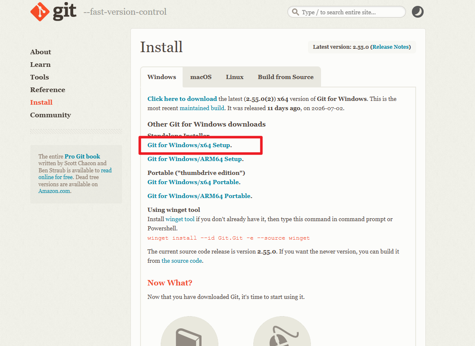Download Git for Windows/x64 Portable

(193, 182)
